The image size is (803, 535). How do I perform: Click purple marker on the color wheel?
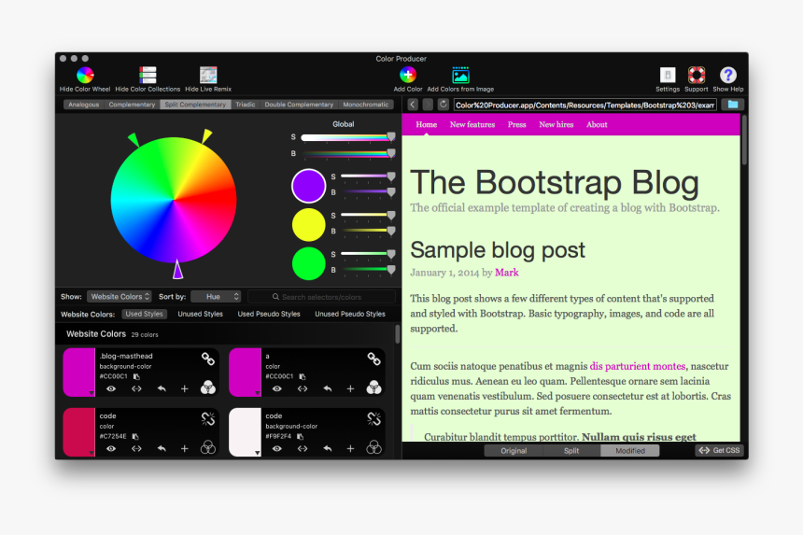(x=177, y=269)
